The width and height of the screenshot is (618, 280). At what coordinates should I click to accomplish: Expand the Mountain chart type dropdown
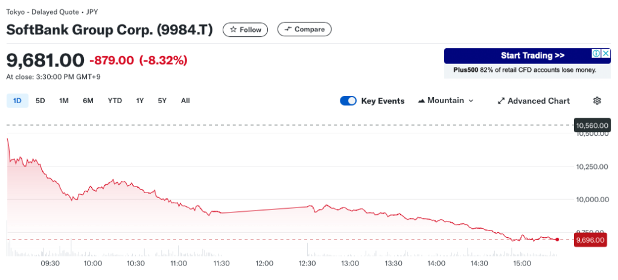[445, 101]
